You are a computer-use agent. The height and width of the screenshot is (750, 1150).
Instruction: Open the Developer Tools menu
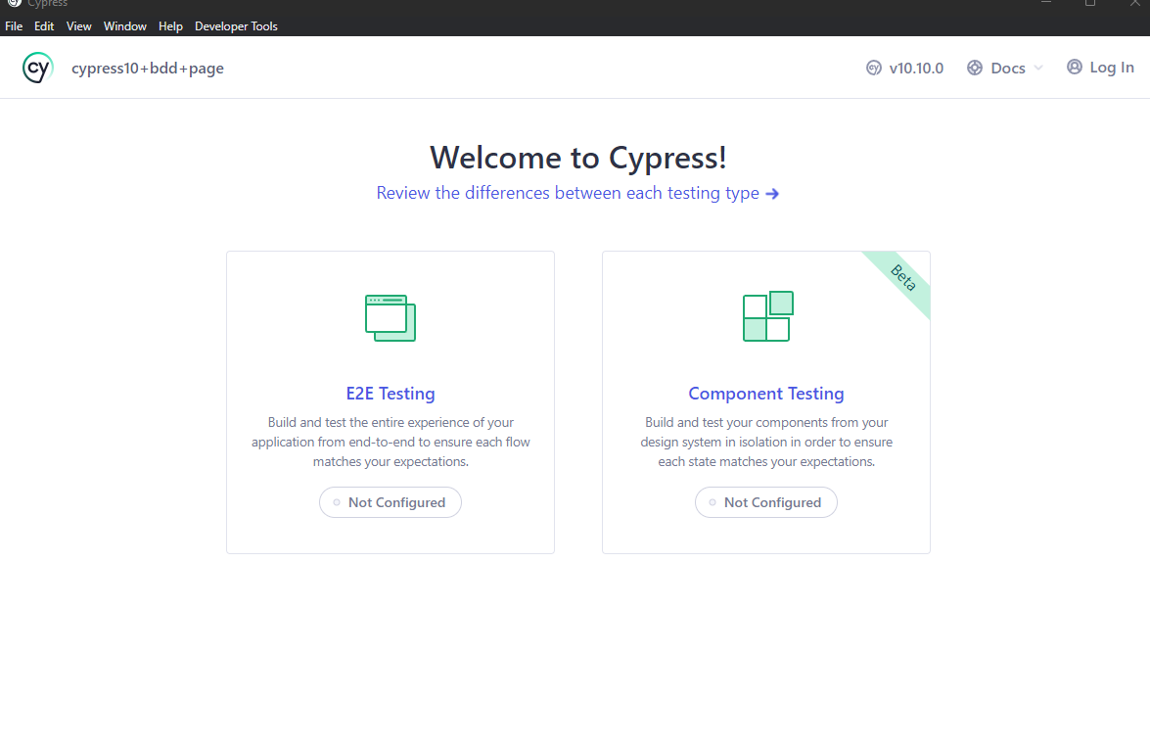236,25
